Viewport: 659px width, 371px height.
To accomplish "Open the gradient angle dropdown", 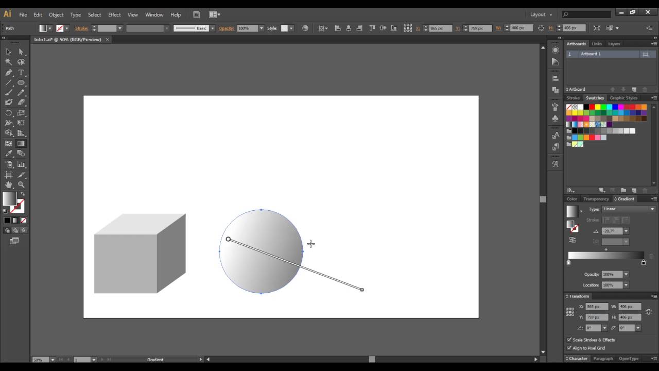I will point(626,231).
